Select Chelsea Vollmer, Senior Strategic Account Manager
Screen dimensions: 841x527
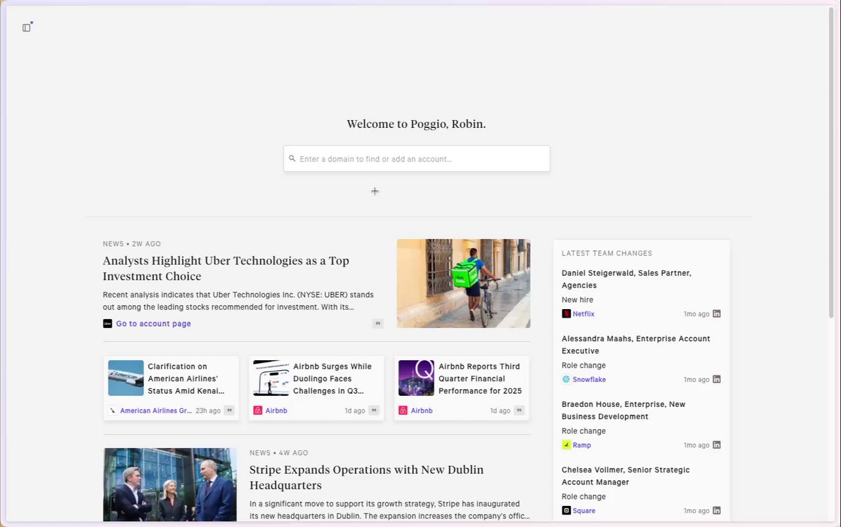(625, 476)
